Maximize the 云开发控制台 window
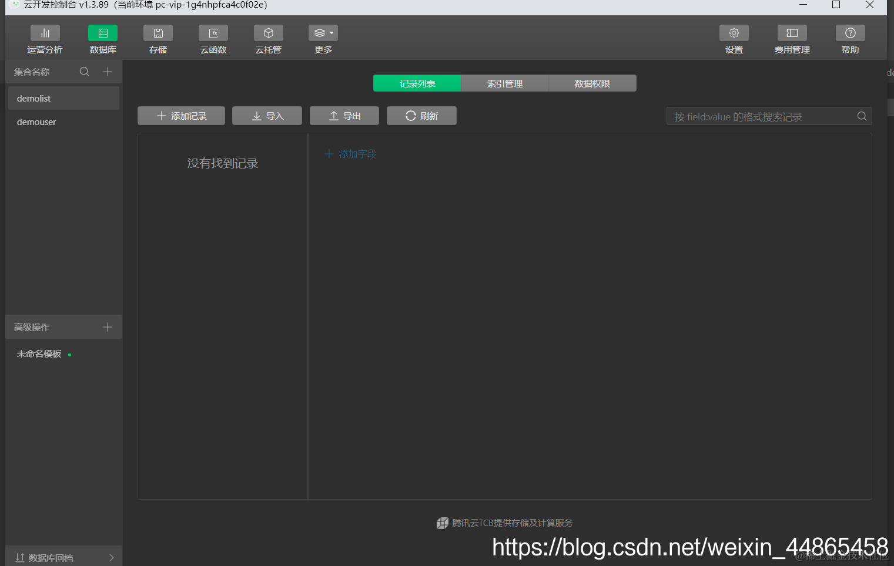The width and height of the screenshot is (894, 566). [836, 5]
